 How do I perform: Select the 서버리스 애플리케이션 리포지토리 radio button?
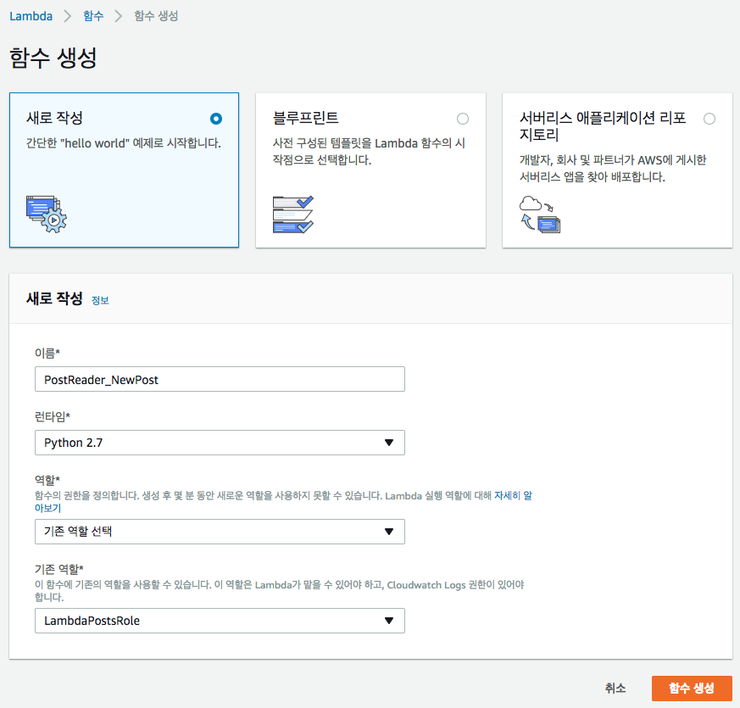coord(709,119)
